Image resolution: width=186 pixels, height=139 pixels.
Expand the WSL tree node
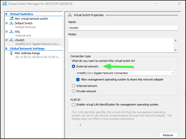[6, 31]
